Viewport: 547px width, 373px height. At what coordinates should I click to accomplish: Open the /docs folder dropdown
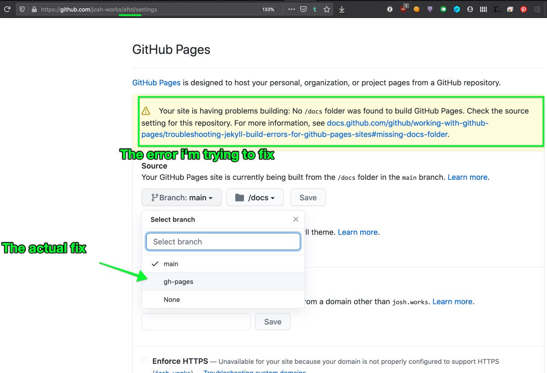(255, 197)
